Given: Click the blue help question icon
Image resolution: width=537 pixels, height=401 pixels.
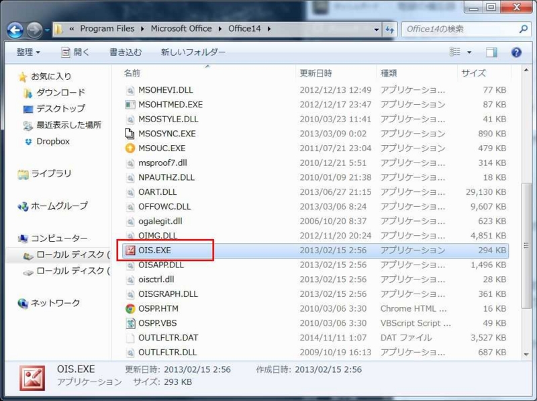Looking at the screenshot, I should click(516, 52).
